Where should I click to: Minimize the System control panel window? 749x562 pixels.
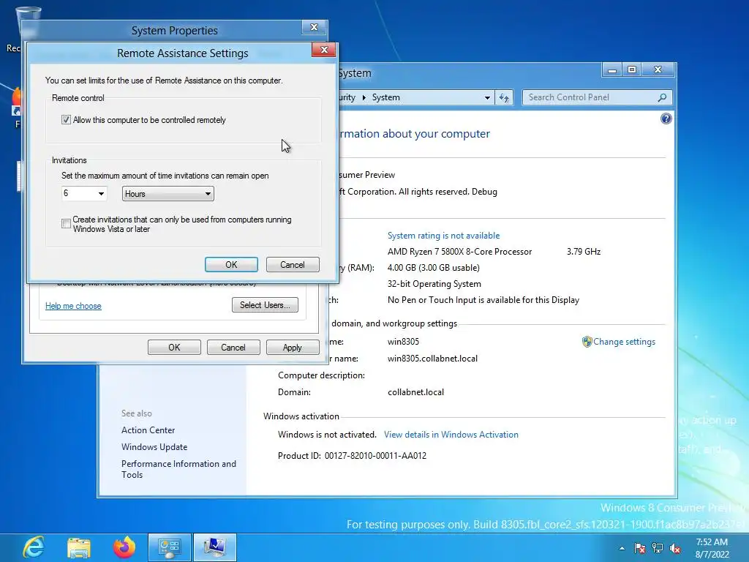tap(612, 70)
